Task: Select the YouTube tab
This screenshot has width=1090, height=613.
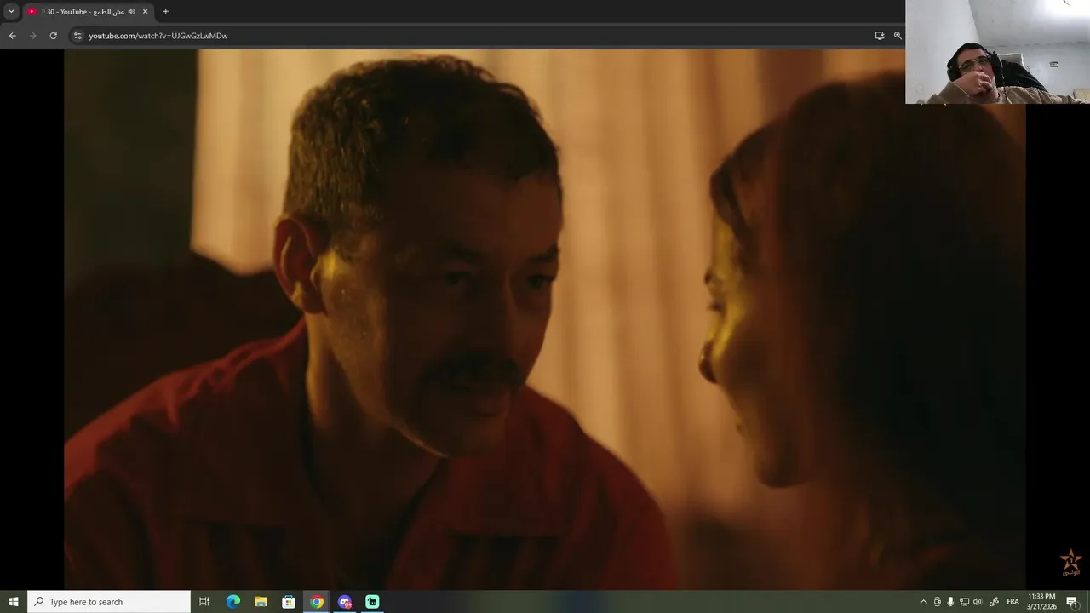Action: [x=88, y=11]
